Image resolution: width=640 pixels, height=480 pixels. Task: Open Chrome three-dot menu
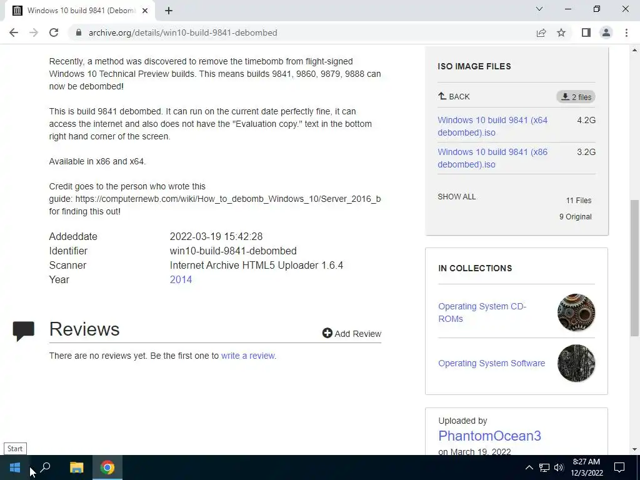coord(626,32)
